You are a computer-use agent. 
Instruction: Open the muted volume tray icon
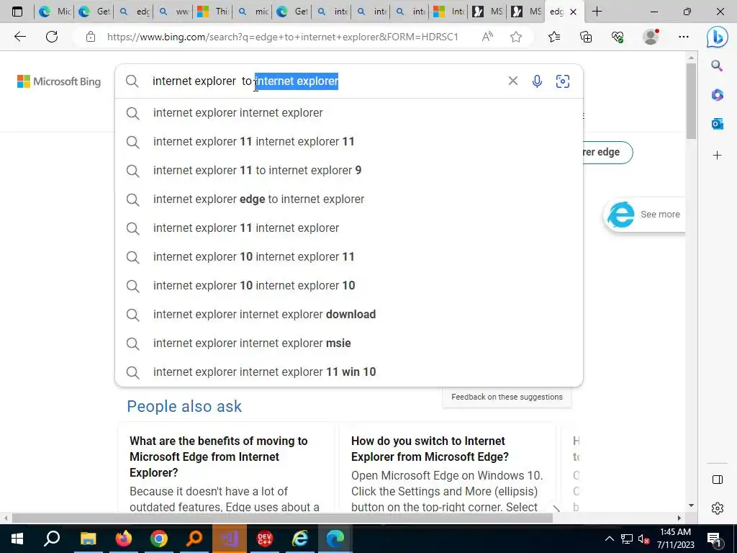point(643,539)
